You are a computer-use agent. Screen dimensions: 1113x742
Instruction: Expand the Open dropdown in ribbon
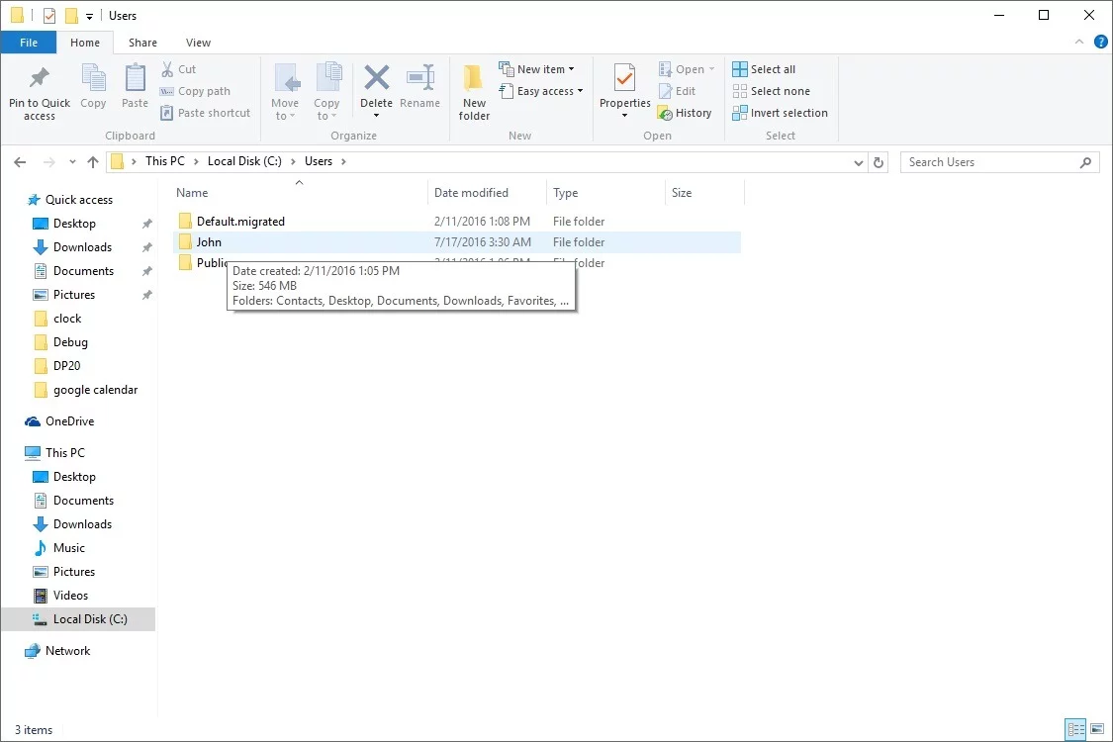pos(687,69)
